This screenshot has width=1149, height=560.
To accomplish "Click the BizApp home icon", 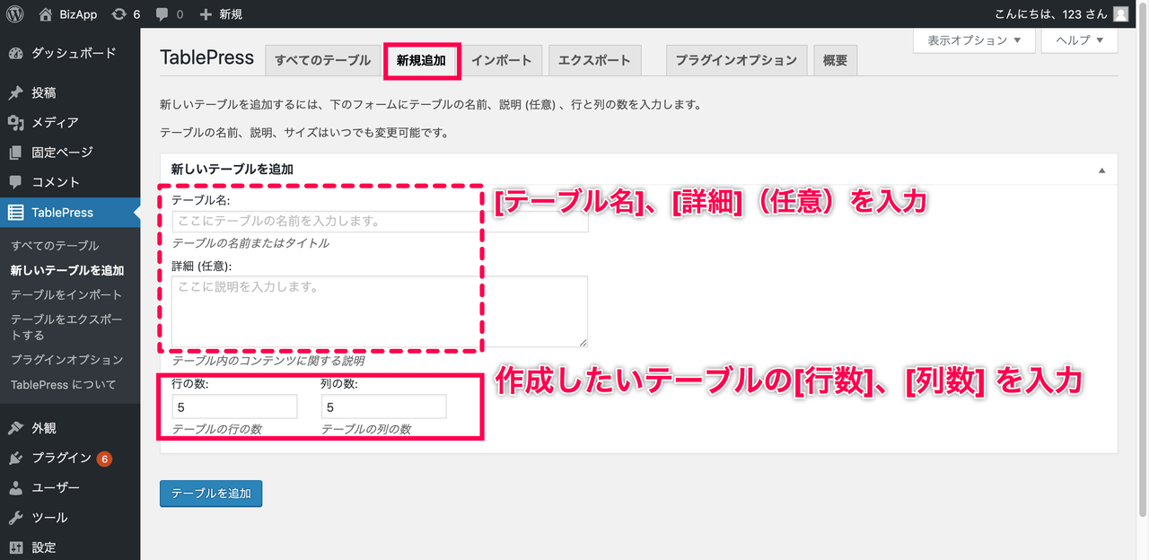I will click(46, 14).
